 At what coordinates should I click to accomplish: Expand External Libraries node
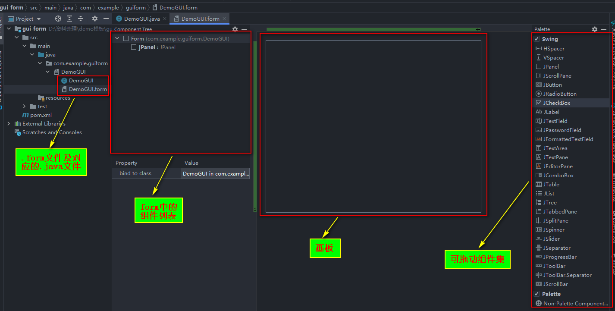[x=9, y=124]
